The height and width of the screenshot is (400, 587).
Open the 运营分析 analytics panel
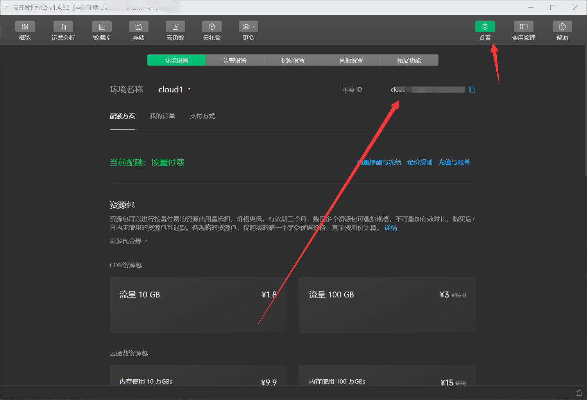tap(63, 31)
